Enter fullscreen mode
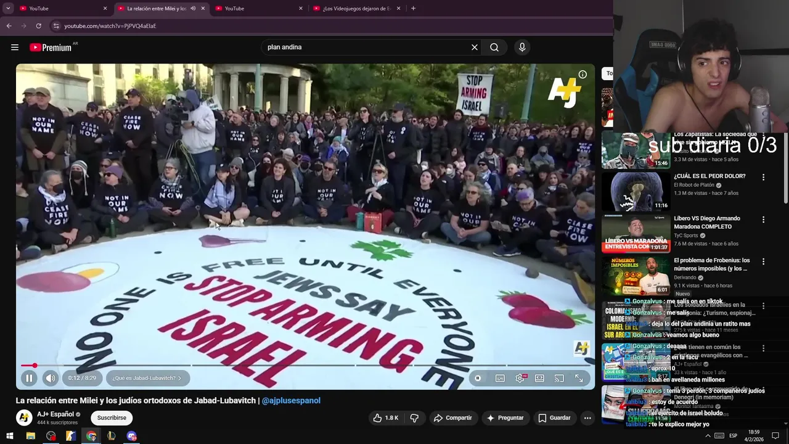The image size is (789, 444). [579, 379]
